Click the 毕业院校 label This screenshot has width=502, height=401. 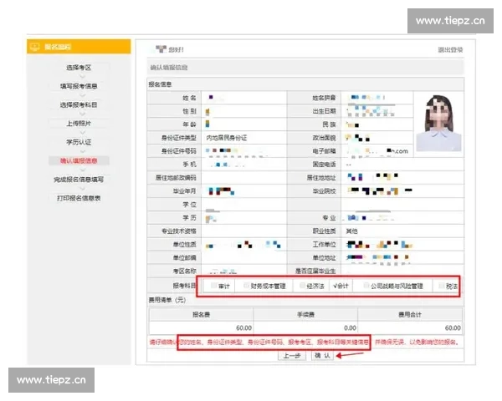[324, 191]
